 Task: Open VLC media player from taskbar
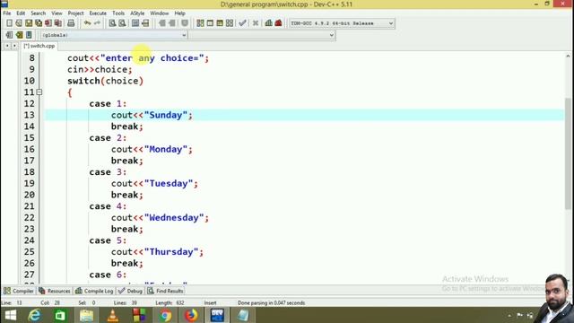113,315
